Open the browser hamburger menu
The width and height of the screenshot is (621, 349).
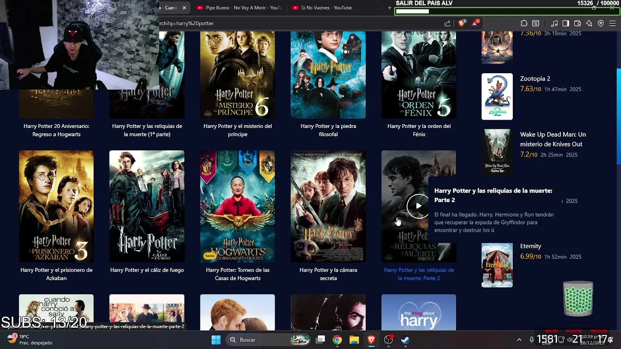point(612,23)
